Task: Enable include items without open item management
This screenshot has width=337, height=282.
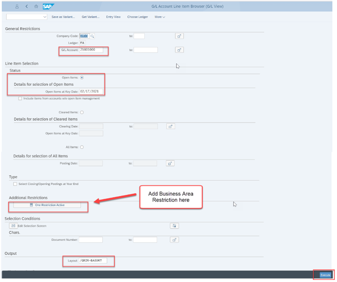Action: click(20, 99)
